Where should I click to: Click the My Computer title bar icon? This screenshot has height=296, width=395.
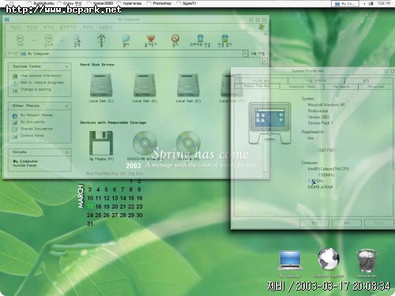[x=7, y=20]
